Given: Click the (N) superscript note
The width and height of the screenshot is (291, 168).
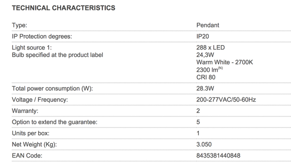Looking at the screenshot, I should (x=220, y=68).
